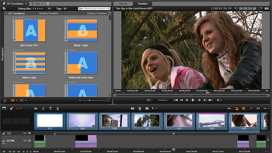Collapse the 2D Transitions section
This screenshot has height=153, width=272.
click(x=6, y=13)
